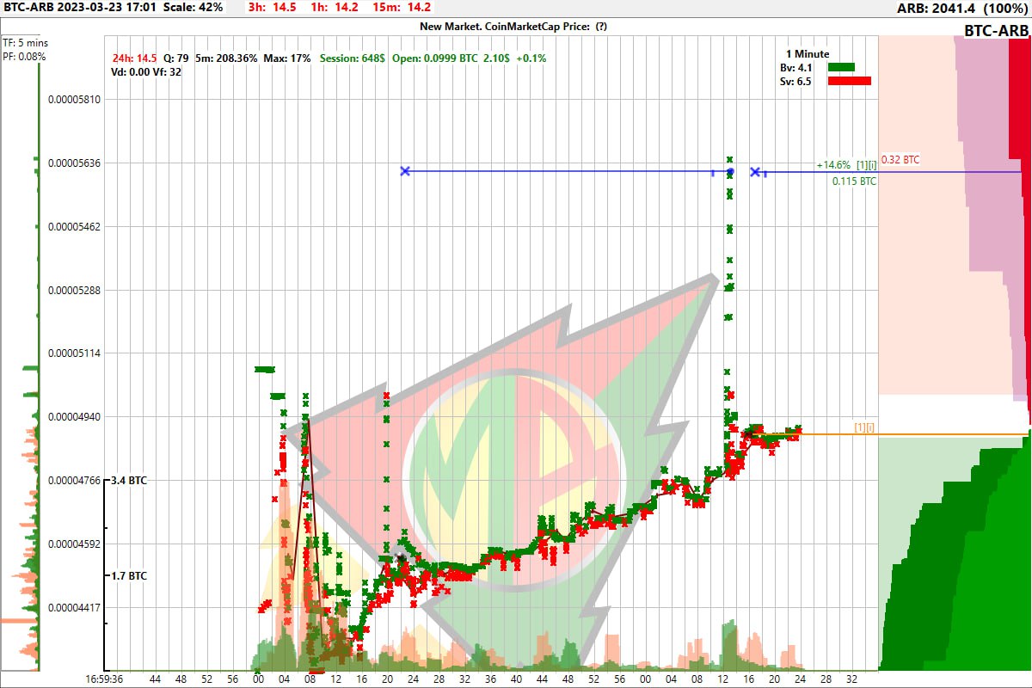Click the 3h: 14.5 change indicator
This screenshot has height=688, width=1032.
(273, 7)
